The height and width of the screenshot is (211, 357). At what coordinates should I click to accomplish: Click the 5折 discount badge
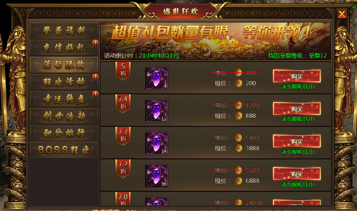point(123,71)
